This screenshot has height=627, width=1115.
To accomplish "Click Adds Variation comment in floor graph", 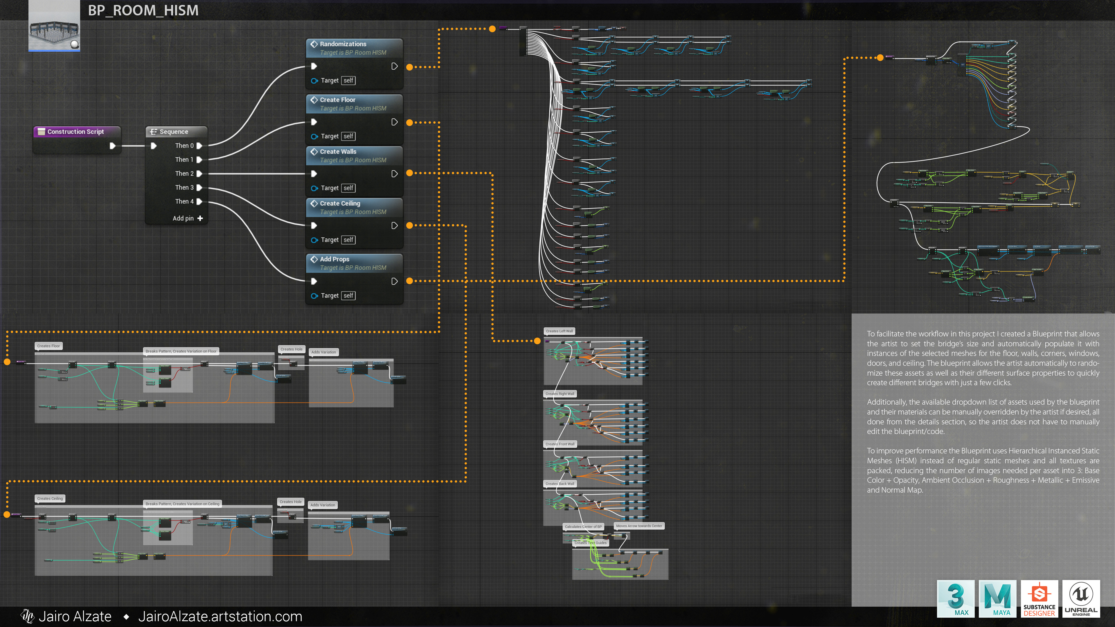I will tap(323, 352).
